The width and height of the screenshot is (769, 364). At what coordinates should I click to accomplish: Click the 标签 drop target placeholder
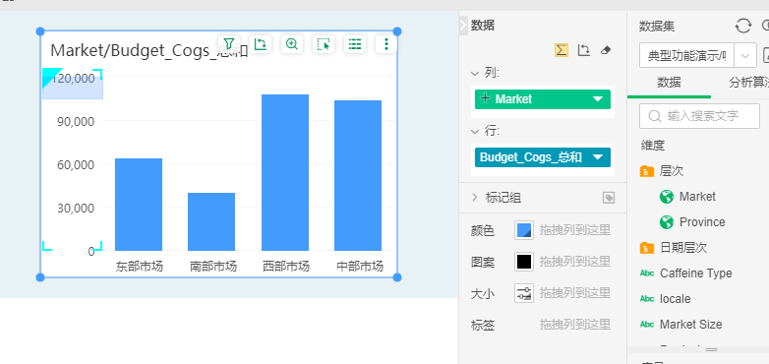[x=575, y=325]
